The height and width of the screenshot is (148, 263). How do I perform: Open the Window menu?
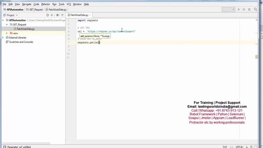click(77, 4)
